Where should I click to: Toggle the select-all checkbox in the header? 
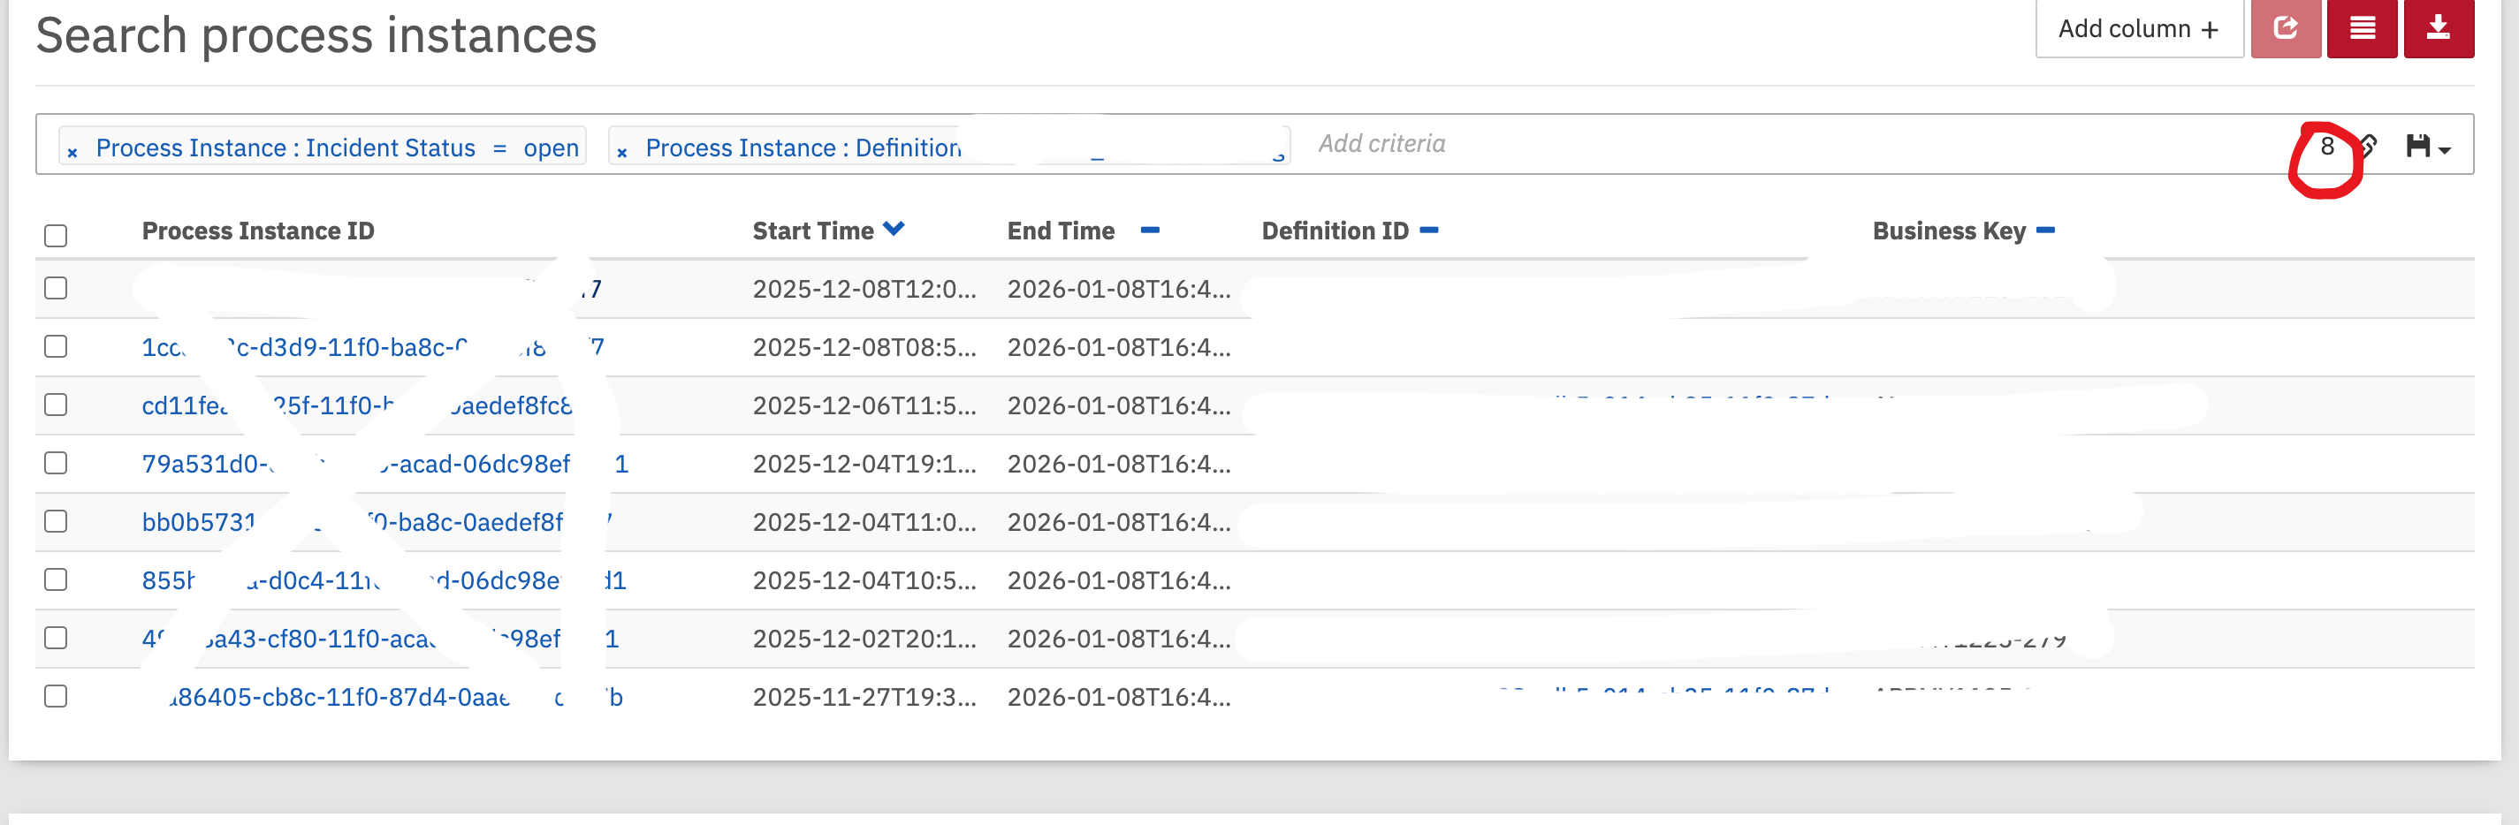coord(56,236)
